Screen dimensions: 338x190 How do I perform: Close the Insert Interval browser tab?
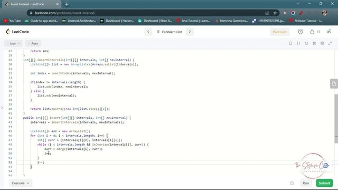click(x=58, y=4)
